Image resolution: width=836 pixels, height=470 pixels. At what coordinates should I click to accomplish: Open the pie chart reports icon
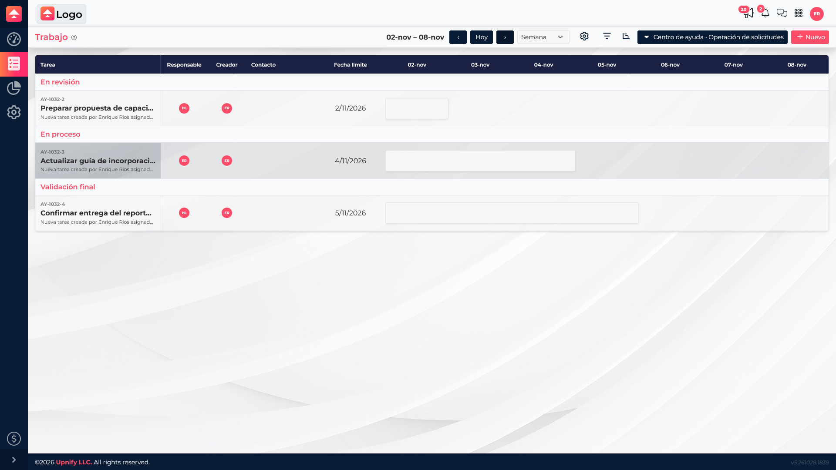tap(14, 88)
